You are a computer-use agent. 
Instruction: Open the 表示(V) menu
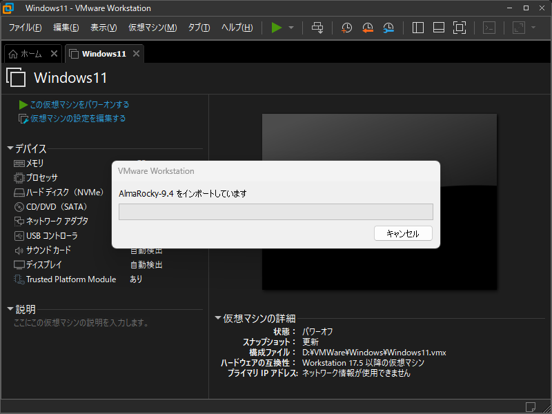(103, 28)
